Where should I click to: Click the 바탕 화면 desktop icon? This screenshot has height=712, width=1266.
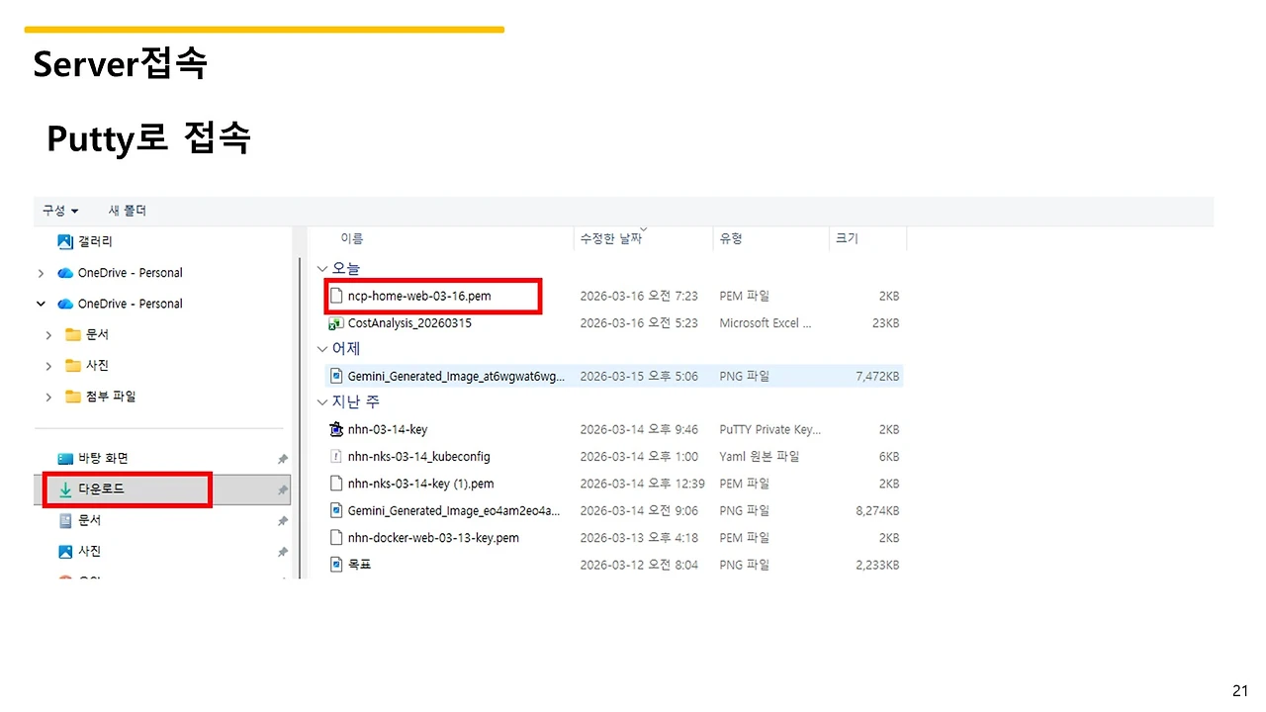tap(65, 459)
